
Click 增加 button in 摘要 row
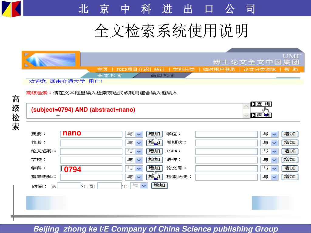pos(155,134)
